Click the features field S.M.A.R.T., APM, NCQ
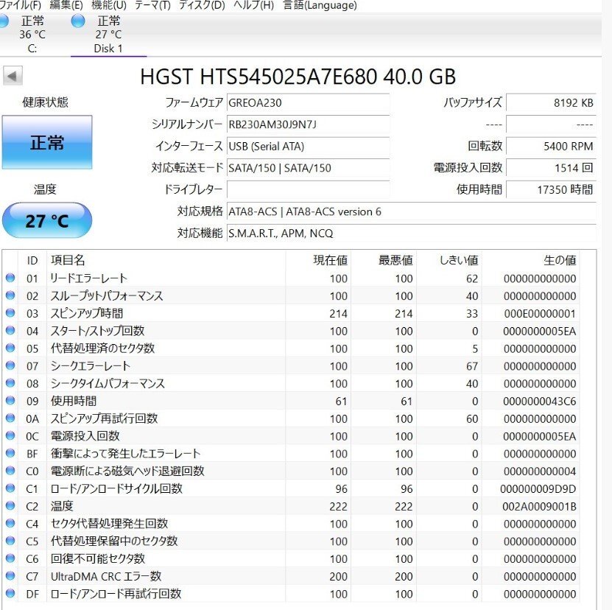Image resolution: width=612 pixels, height=610 pixels. 412,233
